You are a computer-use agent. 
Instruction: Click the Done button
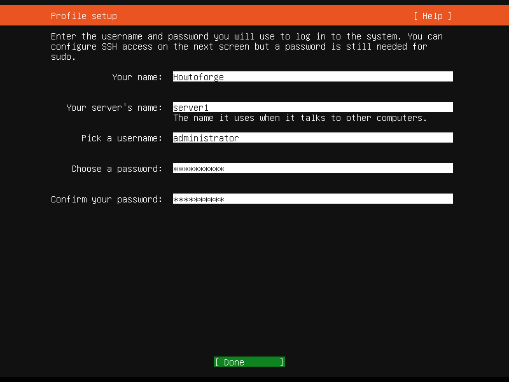tap(249, 362)
